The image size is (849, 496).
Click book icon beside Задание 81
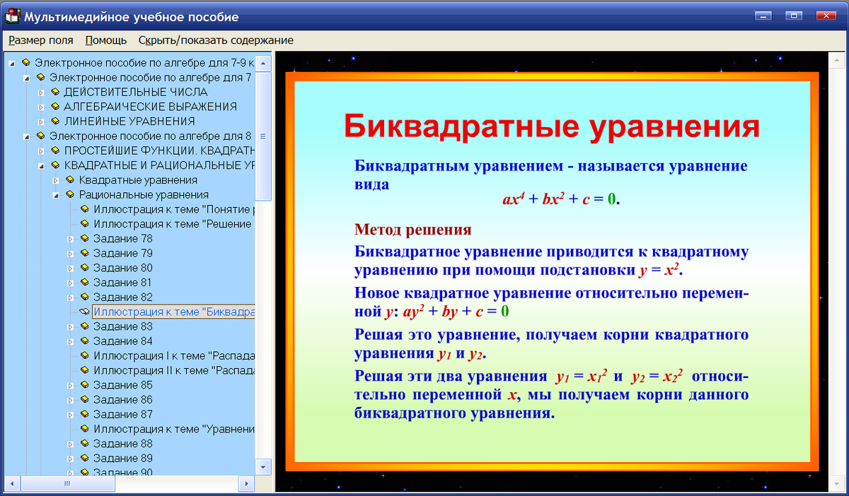pos(85,283)
